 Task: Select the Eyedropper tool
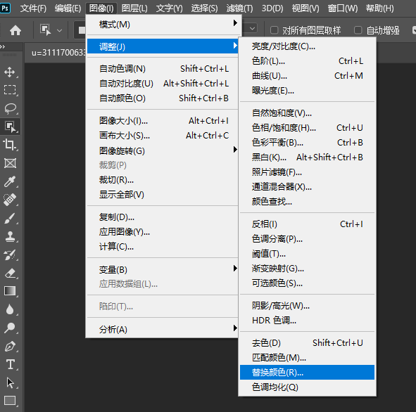[10, 181]
